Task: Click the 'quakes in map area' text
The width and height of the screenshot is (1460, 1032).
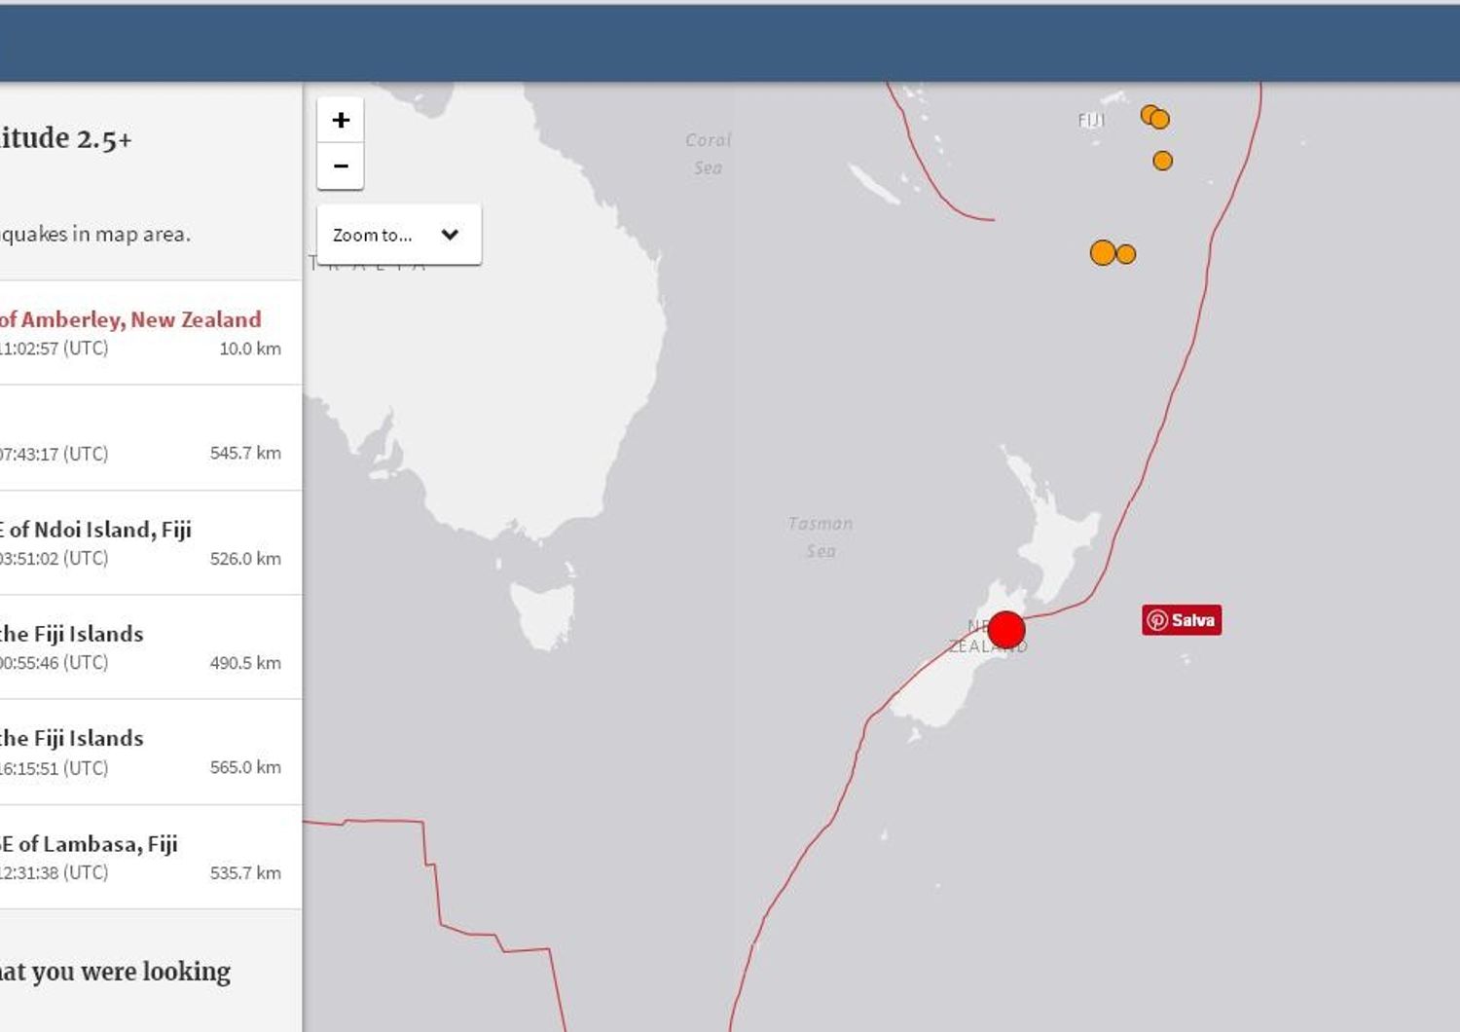Action: [95, 235]
